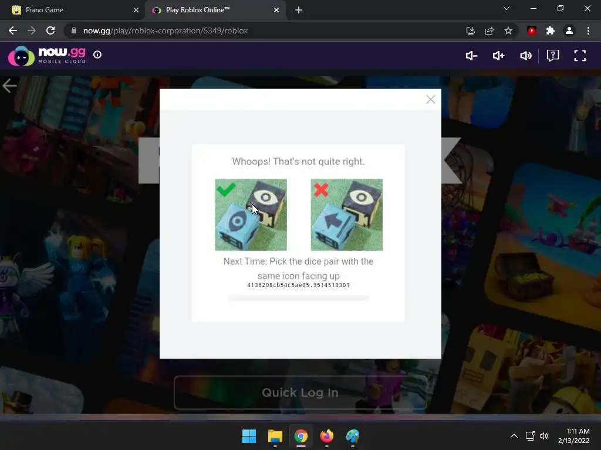Expand the system tray hidden icons chevron
Screen dimensions: 601x450
[x=514, y=436]
